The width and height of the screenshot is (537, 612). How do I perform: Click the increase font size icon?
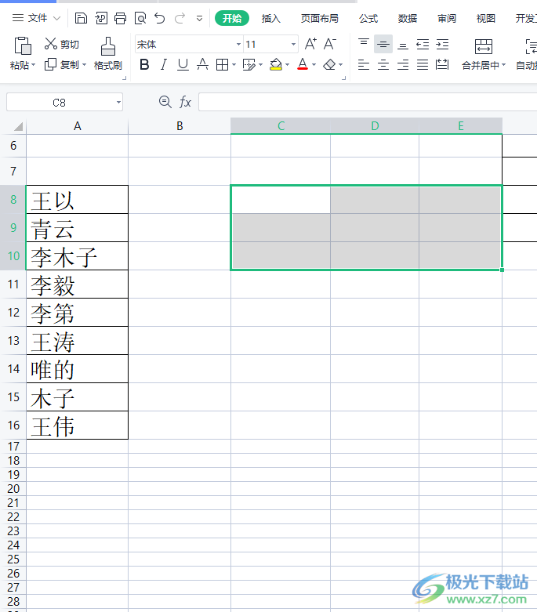pyautogui.click(x=310, y=44)
